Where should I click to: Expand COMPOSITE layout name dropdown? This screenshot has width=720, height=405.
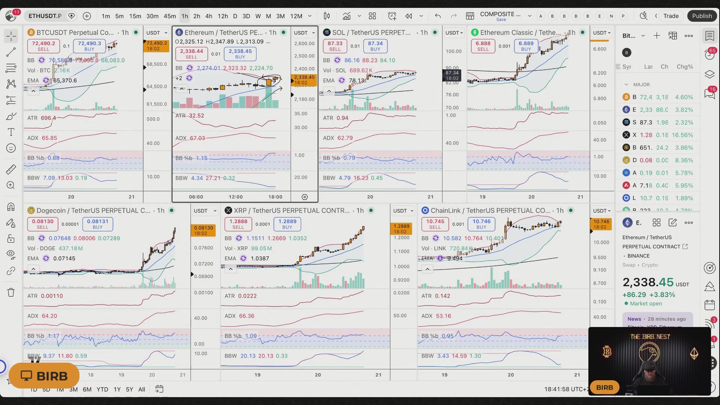(x=529, y=16)
